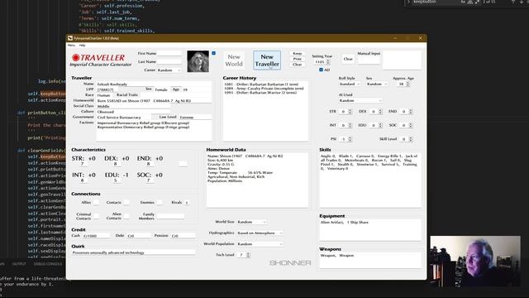Click the Equipment box listing Alien Artifact
Viewport: 529px width, 298px height.
(370, 229)
